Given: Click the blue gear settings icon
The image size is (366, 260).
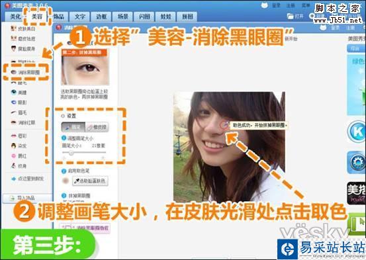Looking at the screenshot, I should pyautogui.click(x=357, y=162).
